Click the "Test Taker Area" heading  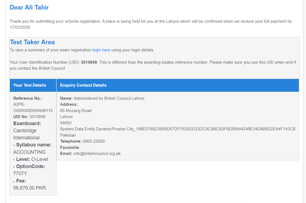click(32, 42)
